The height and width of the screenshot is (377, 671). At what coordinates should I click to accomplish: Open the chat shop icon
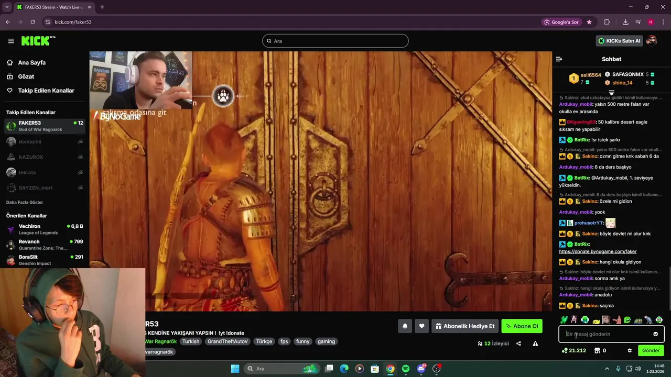click(x=597, y=350)
